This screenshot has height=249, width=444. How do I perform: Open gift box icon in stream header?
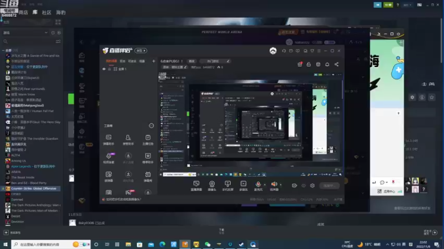pyautogui.click(x=300, y=64)
